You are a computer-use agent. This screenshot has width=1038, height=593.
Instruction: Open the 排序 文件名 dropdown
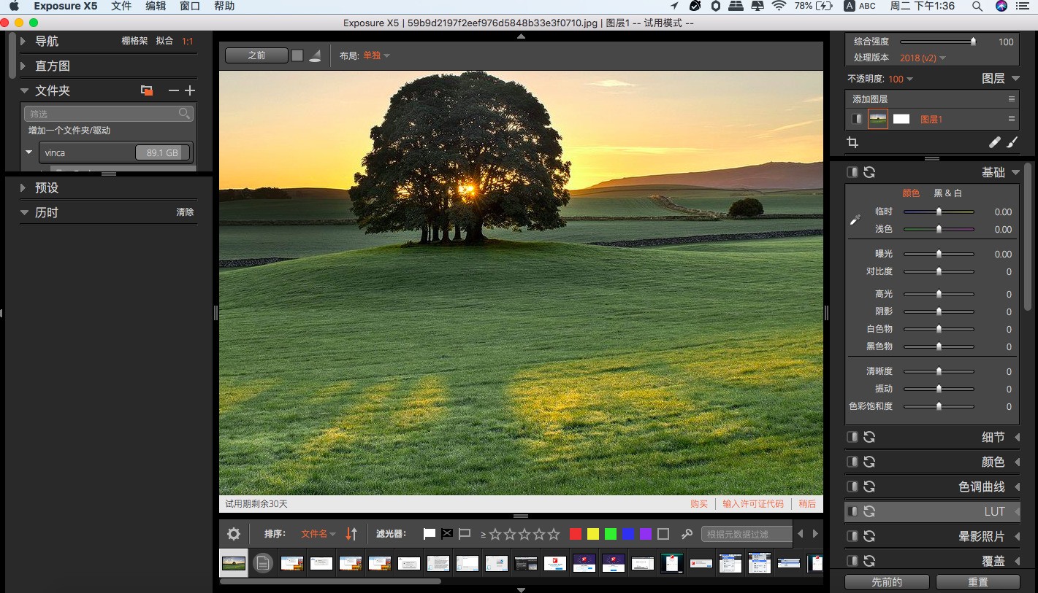318,534
